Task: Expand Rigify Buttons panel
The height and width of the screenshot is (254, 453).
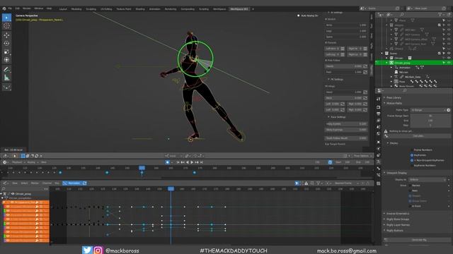Action: click(x=394, y=231)
